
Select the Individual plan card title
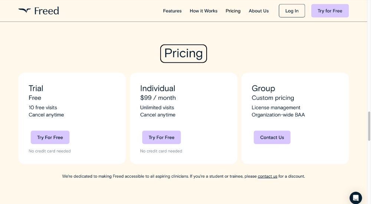point(158,88)
